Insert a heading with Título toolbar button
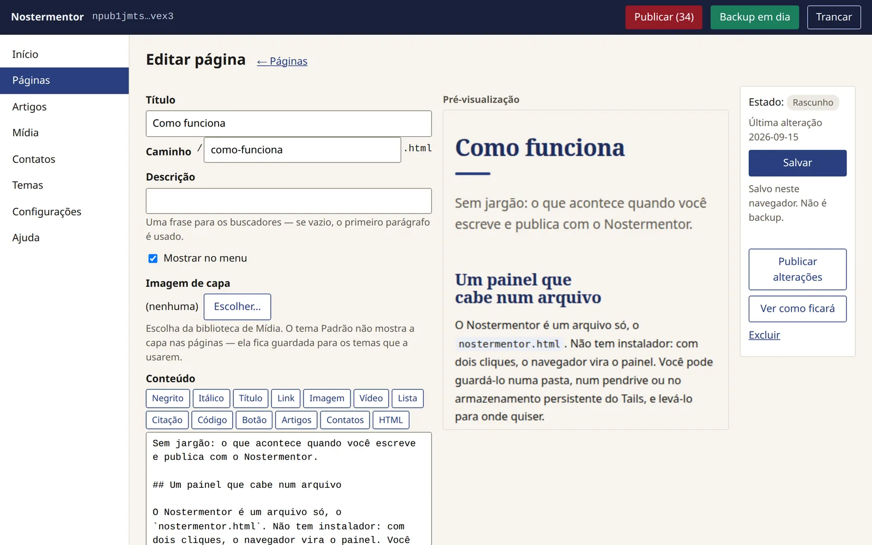Screen dimensions: 872x545 click(251, 398)
